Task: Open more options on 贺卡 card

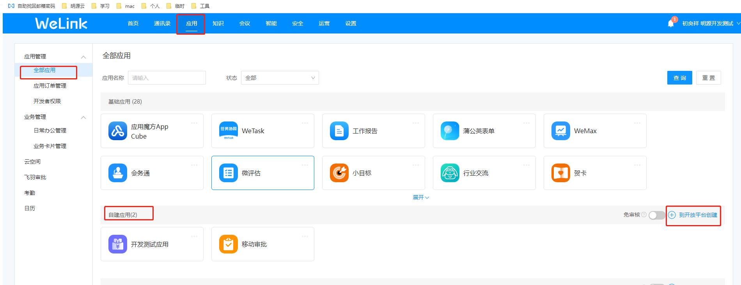Action: [637, 165]
